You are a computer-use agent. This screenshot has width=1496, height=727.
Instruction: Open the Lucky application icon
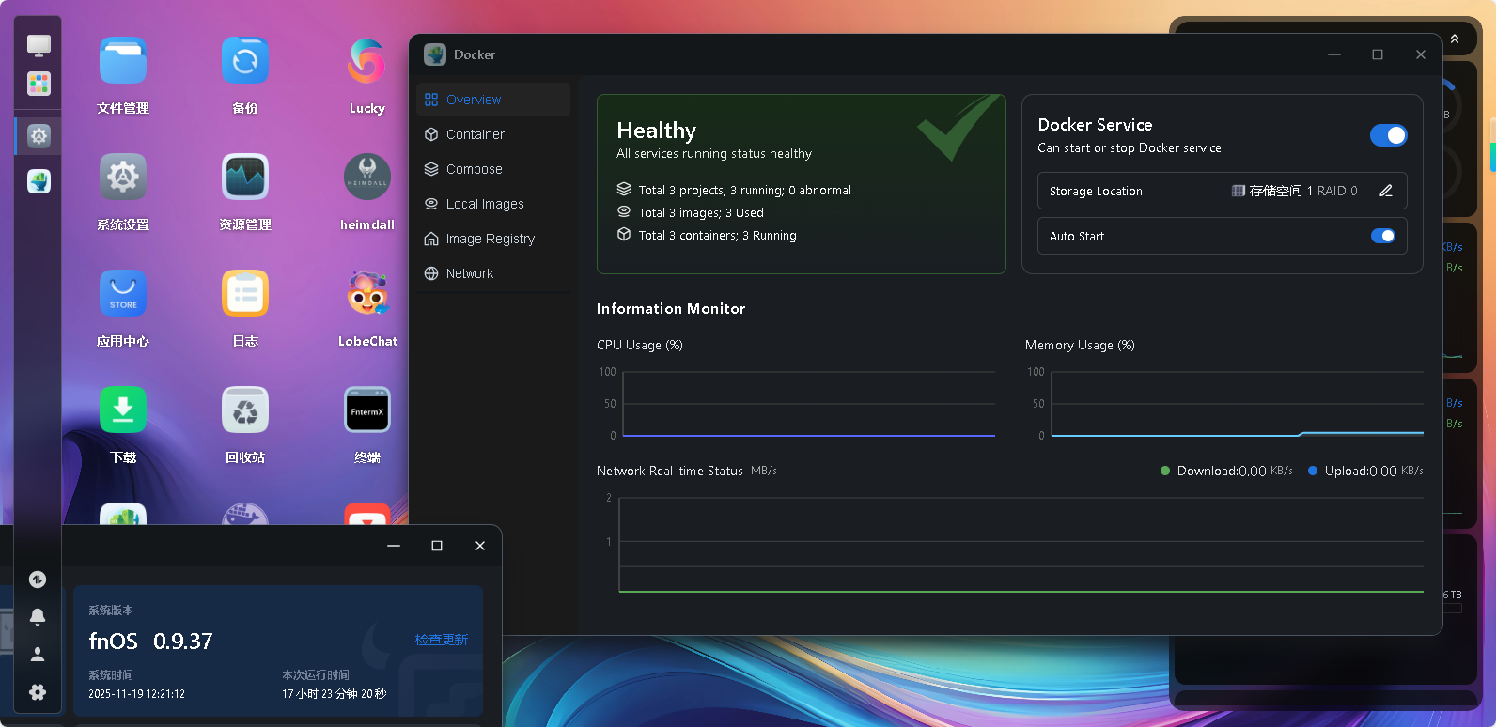(x=367, y=61)
